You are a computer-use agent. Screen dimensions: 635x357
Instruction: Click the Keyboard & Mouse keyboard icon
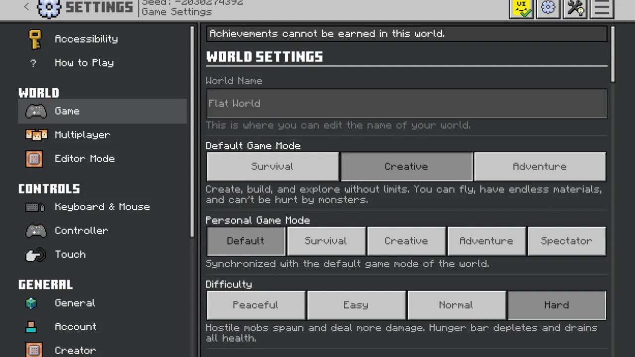(35, 207)
